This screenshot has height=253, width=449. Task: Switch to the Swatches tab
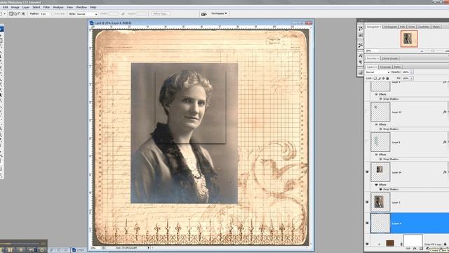(x=424, y=27)
